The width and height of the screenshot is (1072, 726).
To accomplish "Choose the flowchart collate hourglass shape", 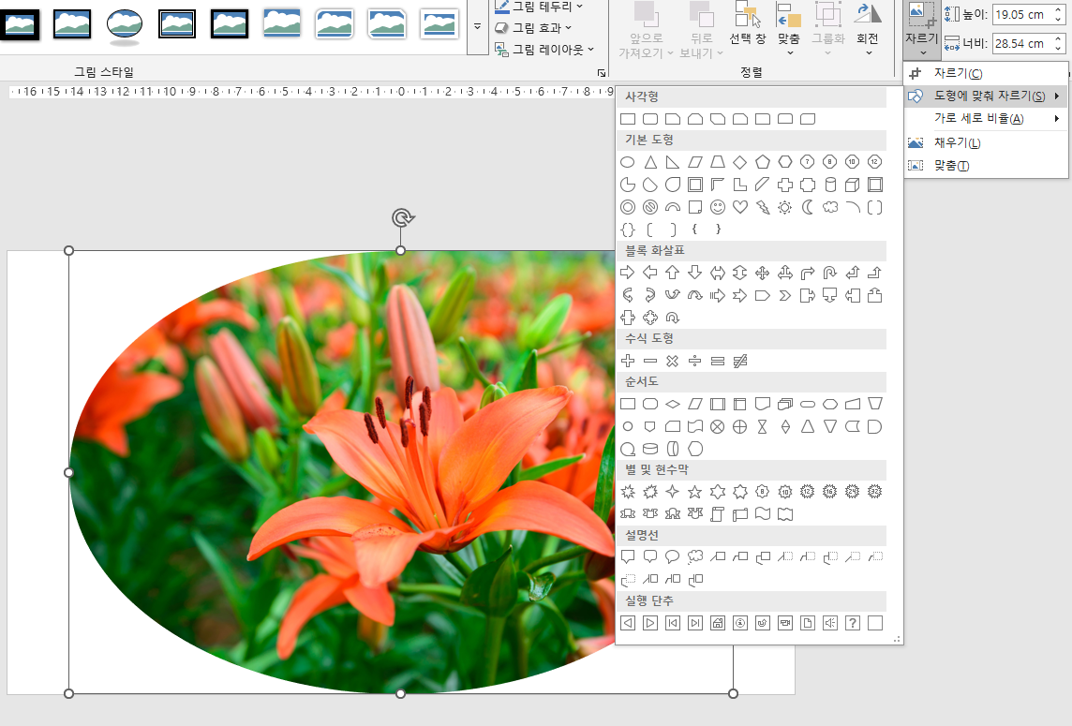I will pyautogui.click(x=762, y=426).
